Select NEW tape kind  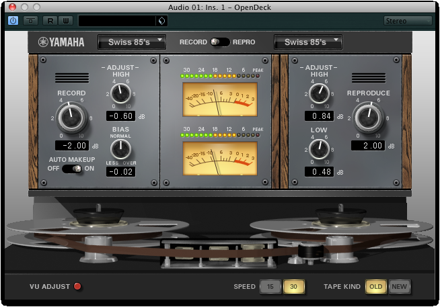399,287
